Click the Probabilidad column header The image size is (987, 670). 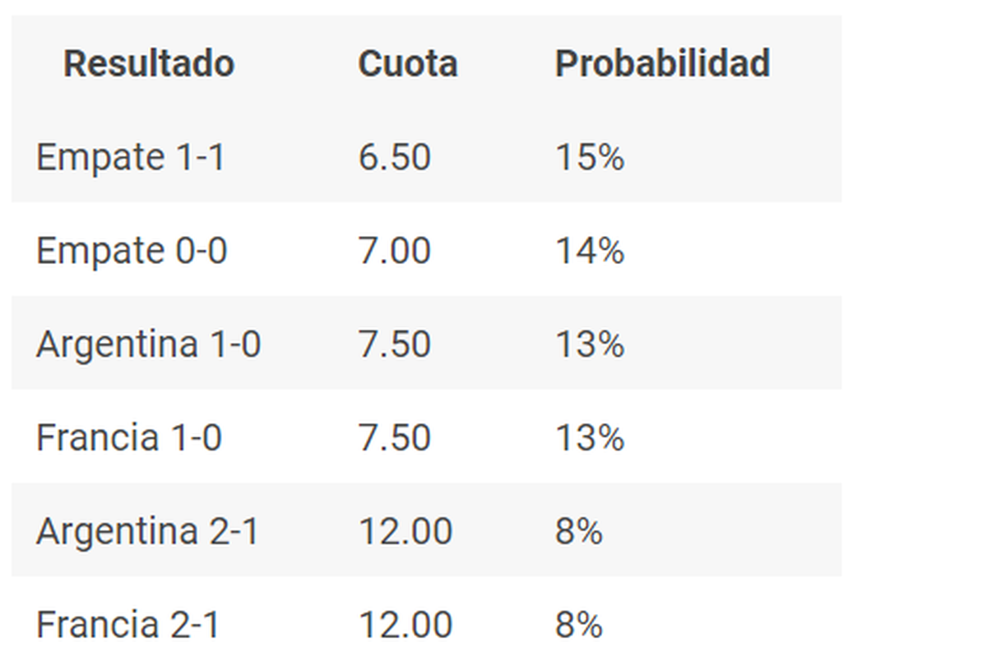(662, 63)
